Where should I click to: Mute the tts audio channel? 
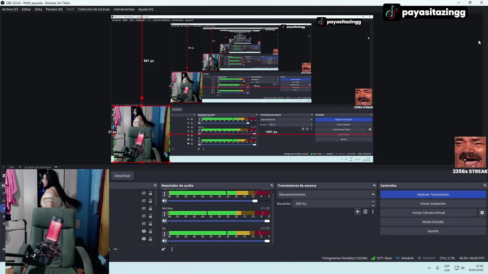pos(164,241)
